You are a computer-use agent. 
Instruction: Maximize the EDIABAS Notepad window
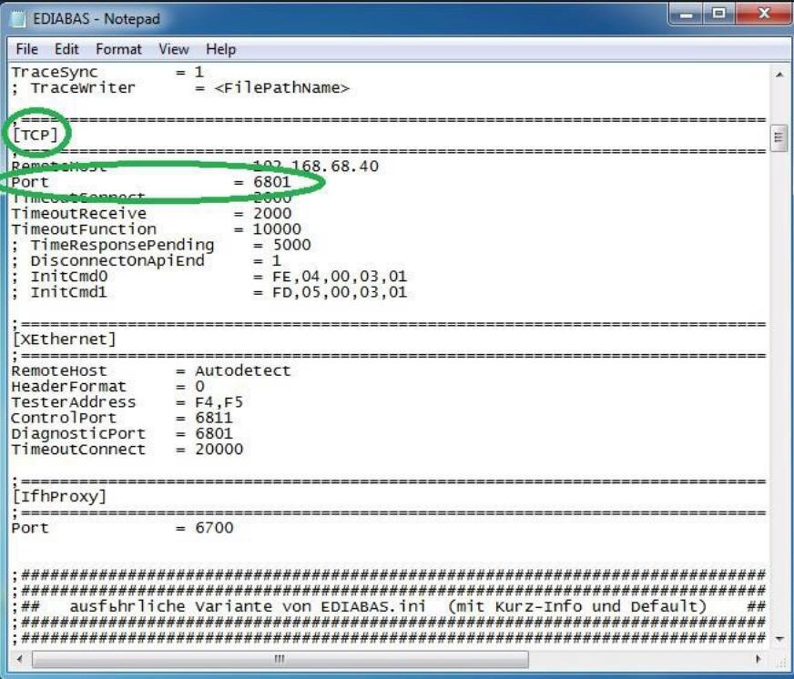coord(718,15)
